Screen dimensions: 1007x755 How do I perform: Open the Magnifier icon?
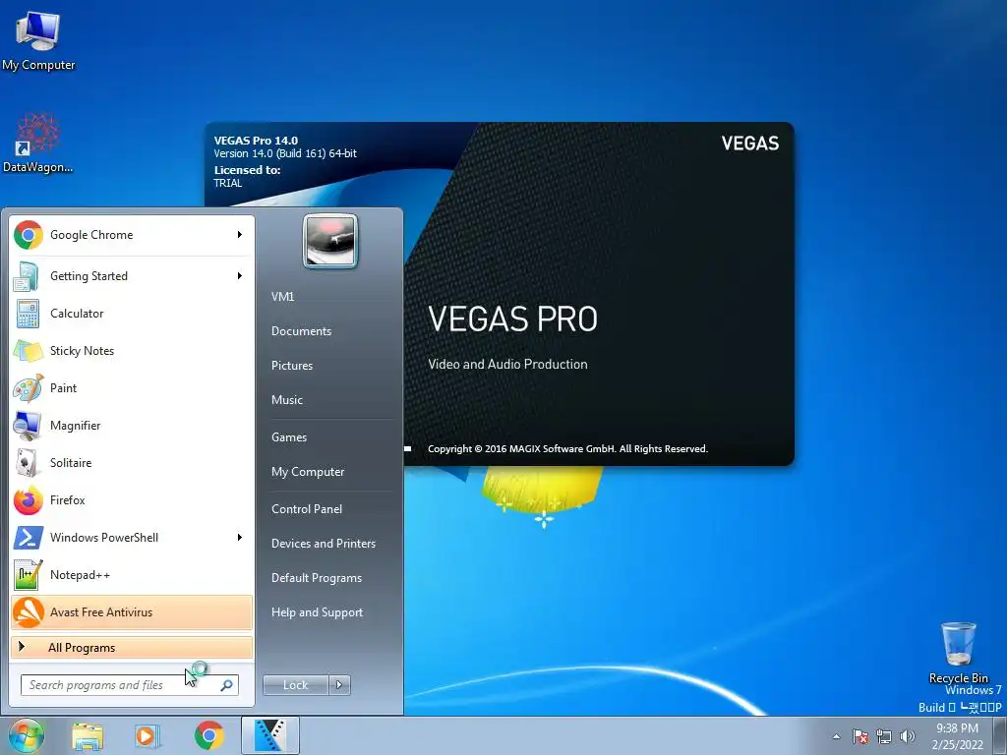click(x=29, y=426)
